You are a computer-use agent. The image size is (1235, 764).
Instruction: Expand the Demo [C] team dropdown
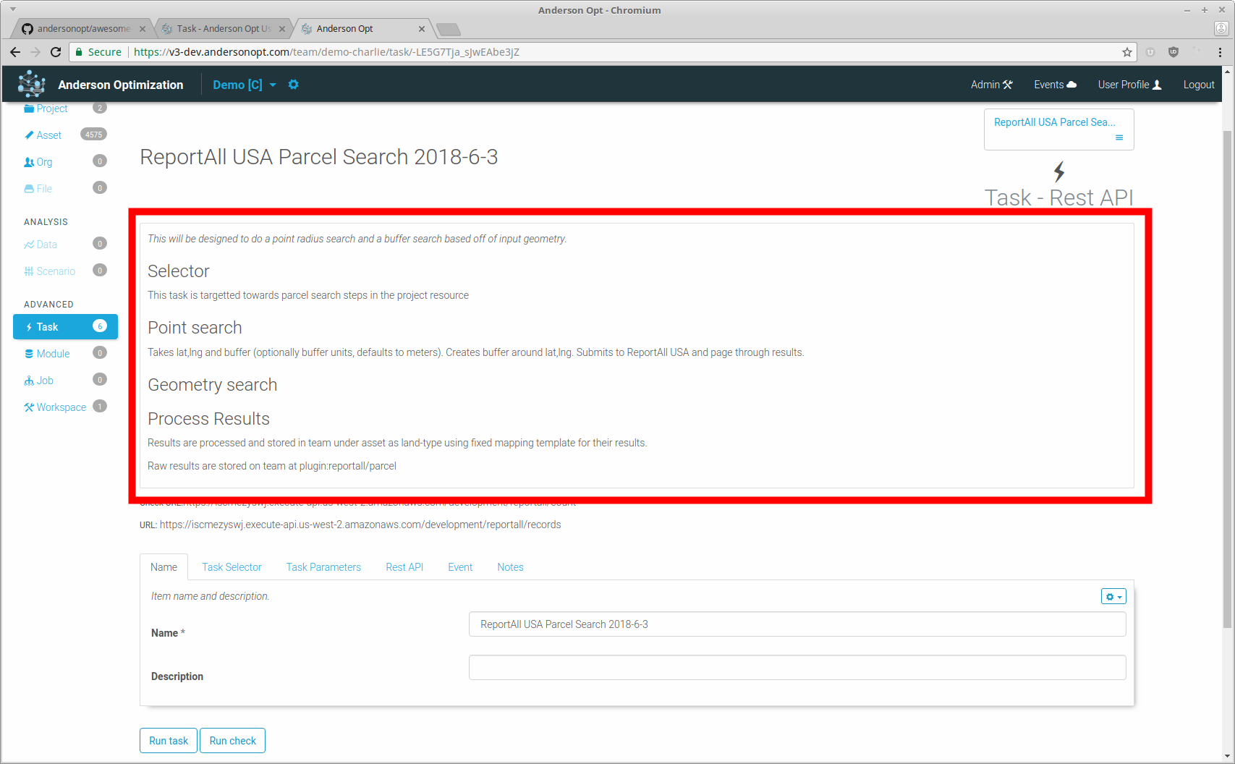coord(245,85)
